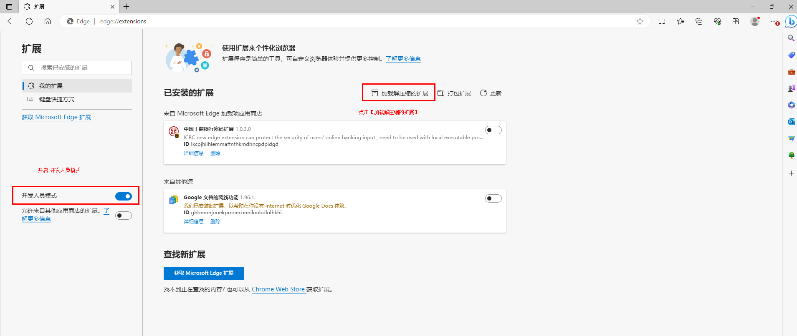This screenshot has width=797, height=336.
Task: Enable the Google 文档的离线功能 extension toggle
Action: click(493, 198)
